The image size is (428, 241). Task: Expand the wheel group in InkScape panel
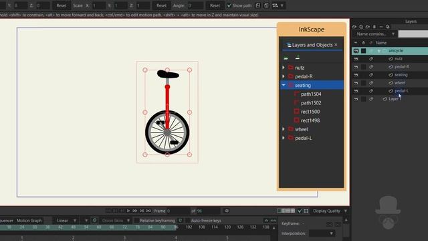tap(284, 129)
